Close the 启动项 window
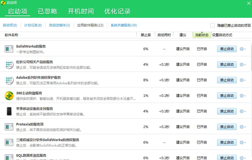 [249, 3]
